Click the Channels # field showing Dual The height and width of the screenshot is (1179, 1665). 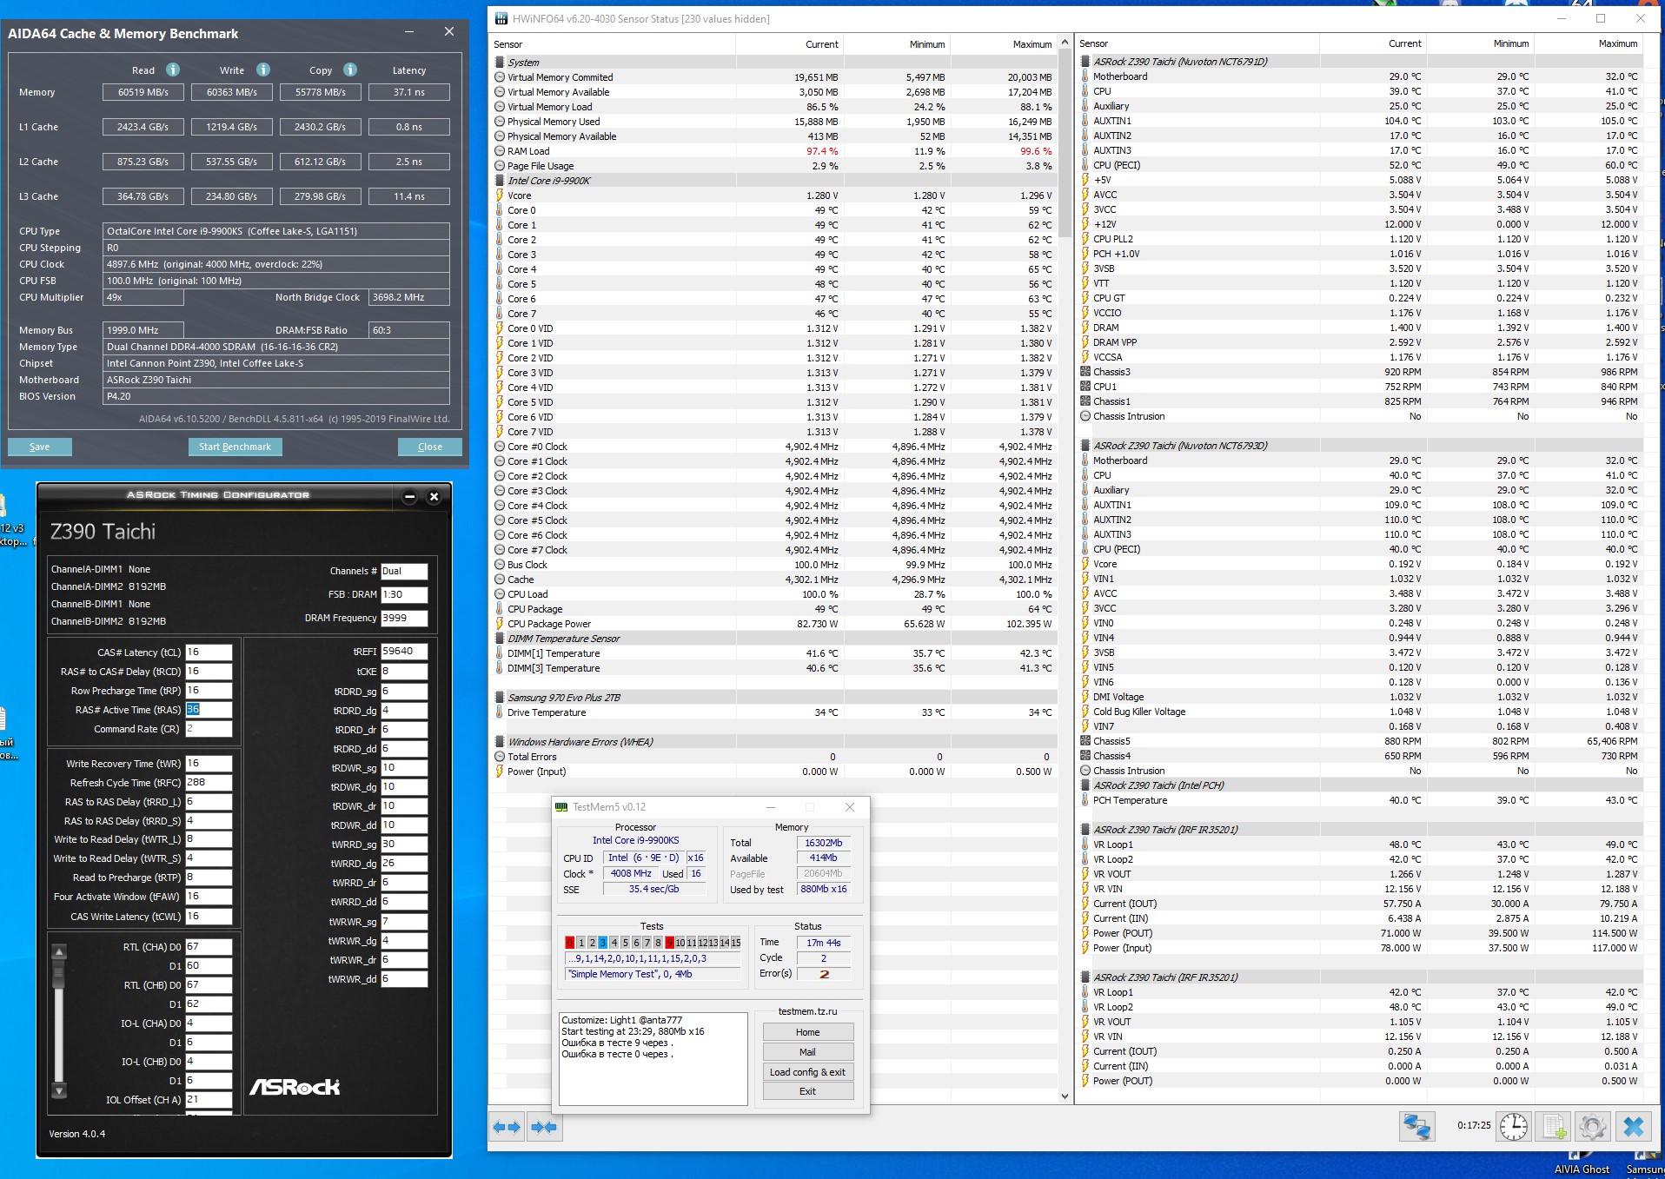404,571
